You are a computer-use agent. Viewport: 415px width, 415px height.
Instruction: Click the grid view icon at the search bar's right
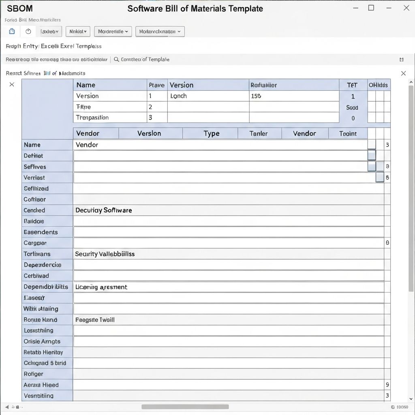tap(401, 59)
